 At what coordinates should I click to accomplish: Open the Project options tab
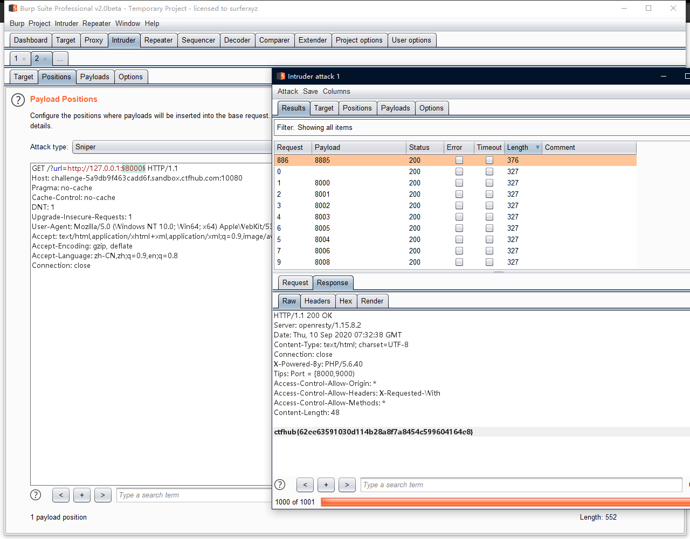click(x=359, y=40)
